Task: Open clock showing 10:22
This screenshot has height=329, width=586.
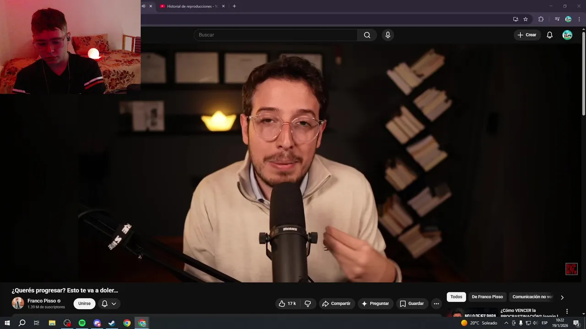Action: coord(560,323)
